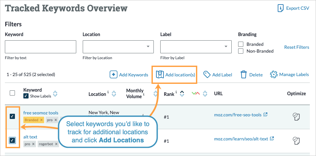Open Manage Labels gear icon

[274, 75]
